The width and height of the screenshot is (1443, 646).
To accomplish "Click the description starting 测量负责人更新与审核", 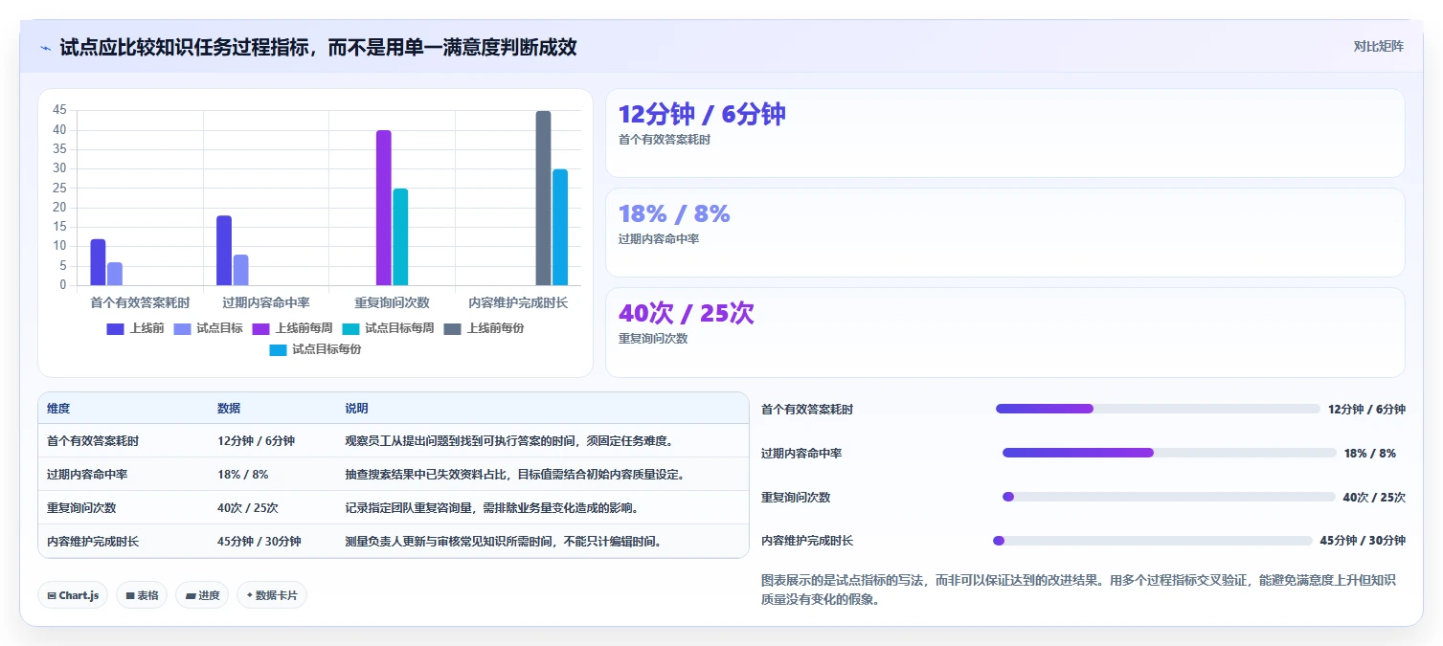I will pyautogui.click(x=504, y=542).
